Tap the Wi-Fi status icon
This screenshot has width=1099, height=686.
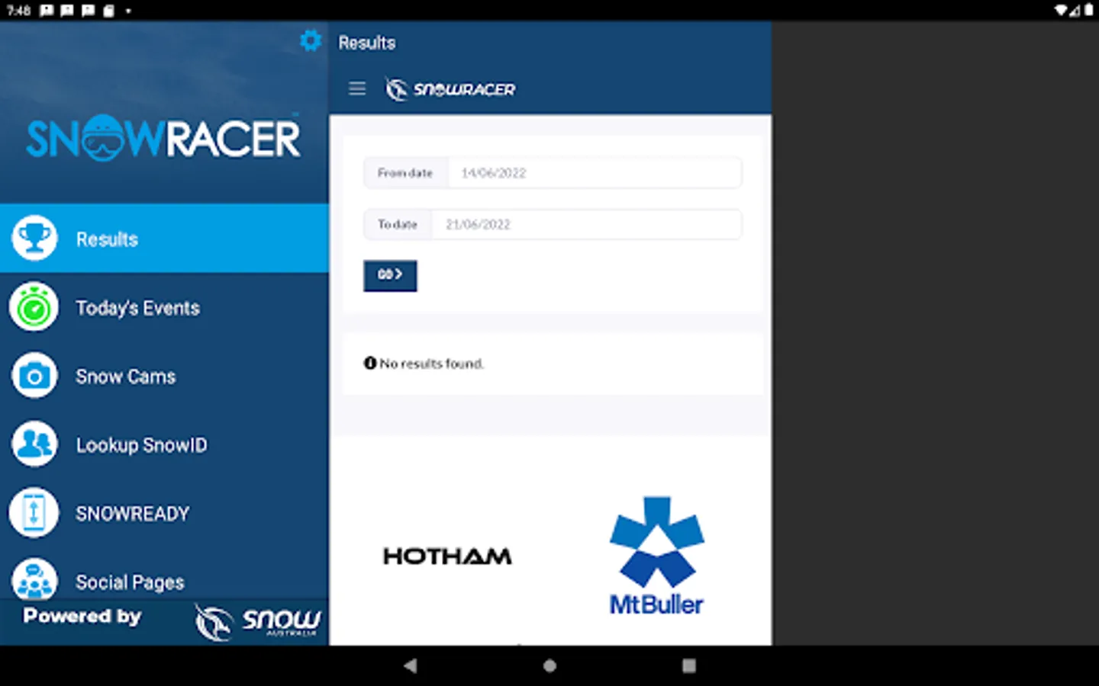pyautogui.click(x=1061, y=11)
